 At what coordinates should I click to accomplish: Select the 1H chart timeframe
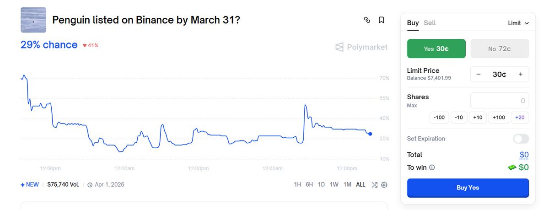click(297, 185)
